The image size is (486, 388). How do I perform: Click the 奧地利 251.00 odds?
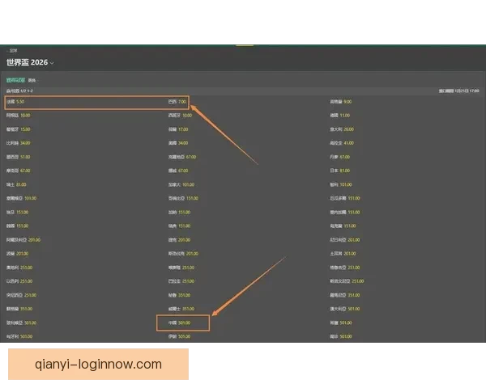click(19, 268)
